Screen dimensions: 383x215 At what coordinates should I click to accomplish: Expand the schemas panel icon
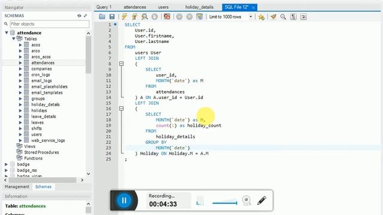click(85, 16)
